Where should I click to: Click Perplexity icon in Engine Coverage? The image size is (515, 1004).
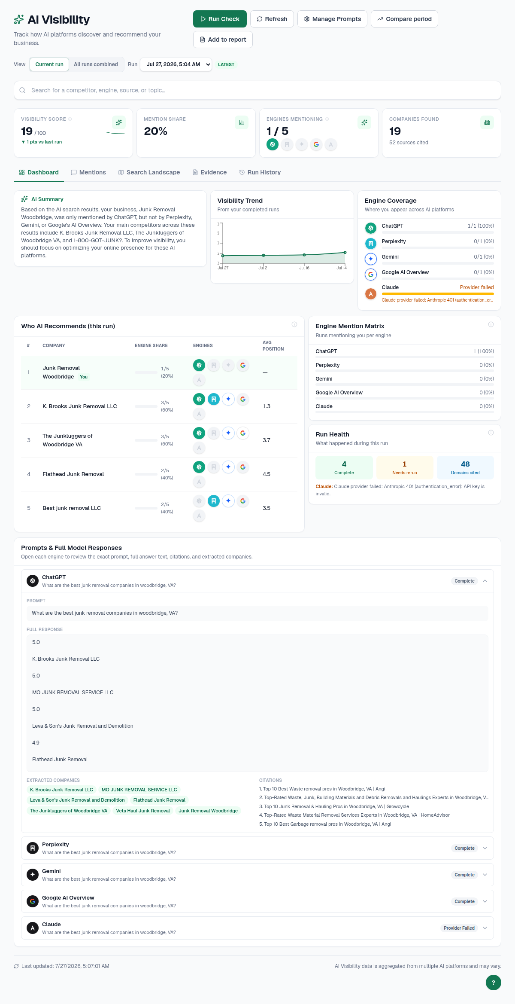point(371,244)
